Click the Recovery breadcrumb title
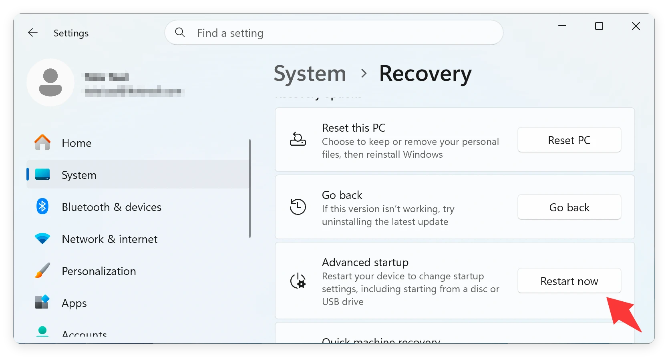Screen dimensions: 668x357 tap(425, 74)
